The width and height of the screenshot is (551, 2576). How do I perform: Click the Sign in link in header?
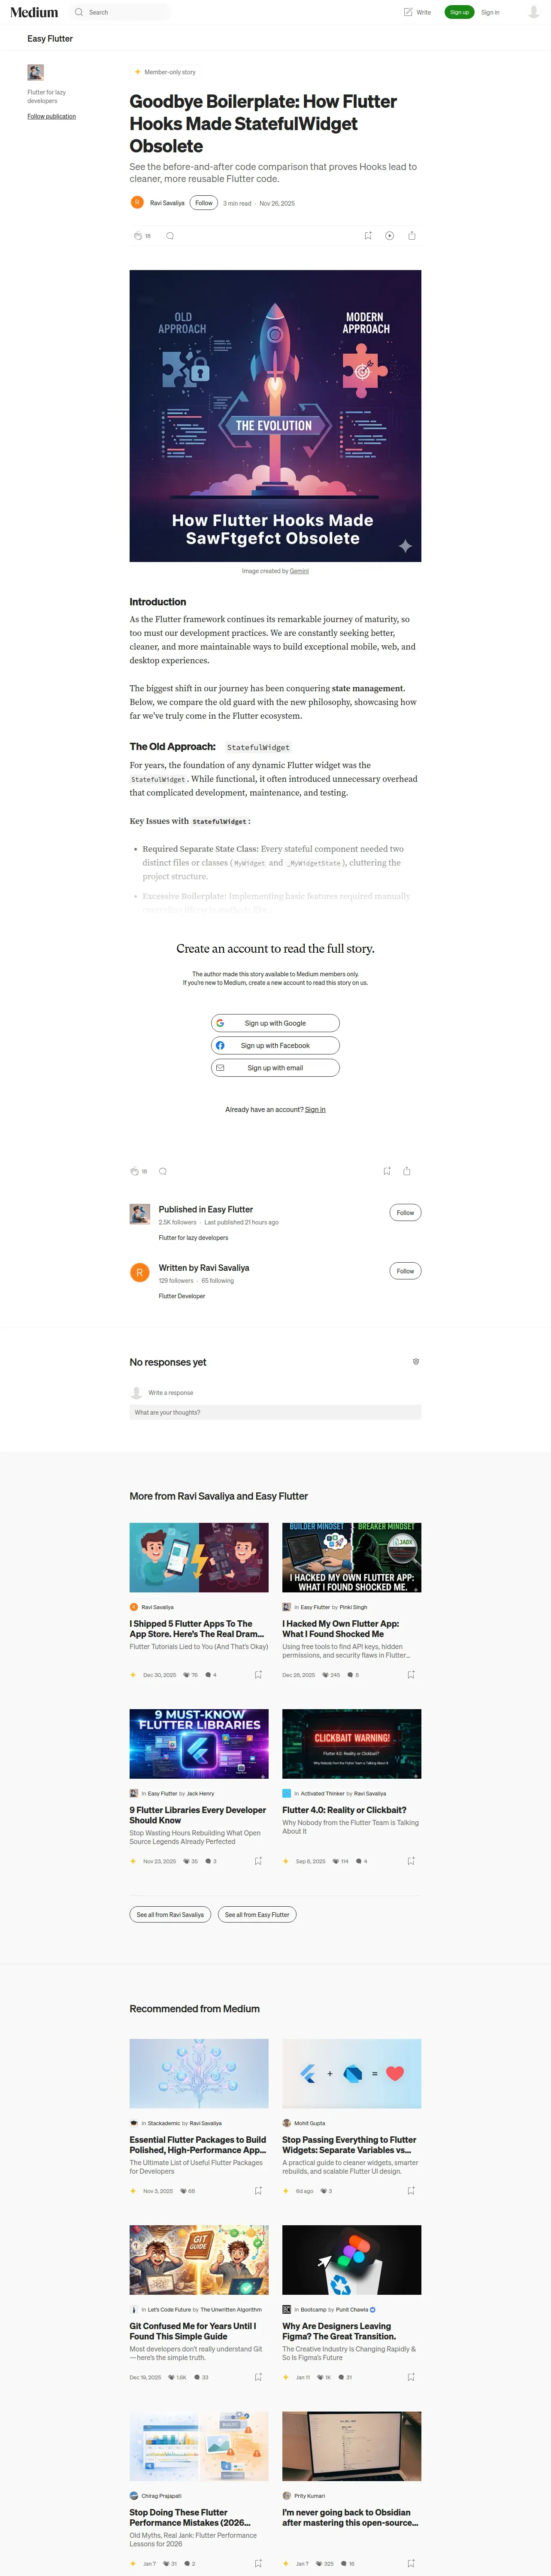[x=490, y=12]
